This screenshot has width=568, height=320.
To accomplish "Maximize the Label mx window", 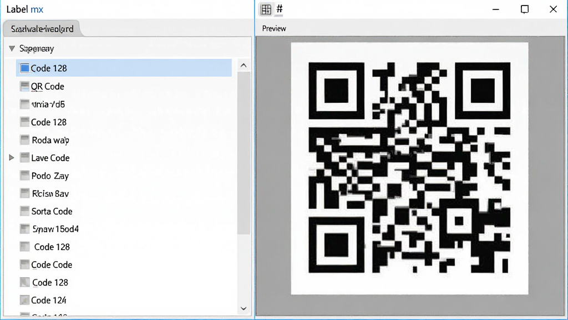I will point(525,9).
